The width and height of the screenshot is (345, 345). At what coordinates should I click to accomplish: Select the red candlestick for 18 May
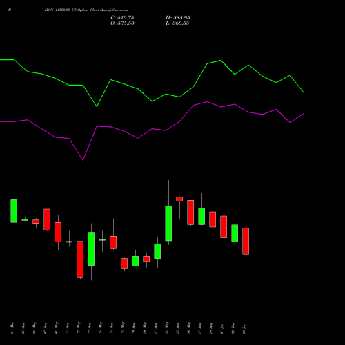tap(124, 264)
